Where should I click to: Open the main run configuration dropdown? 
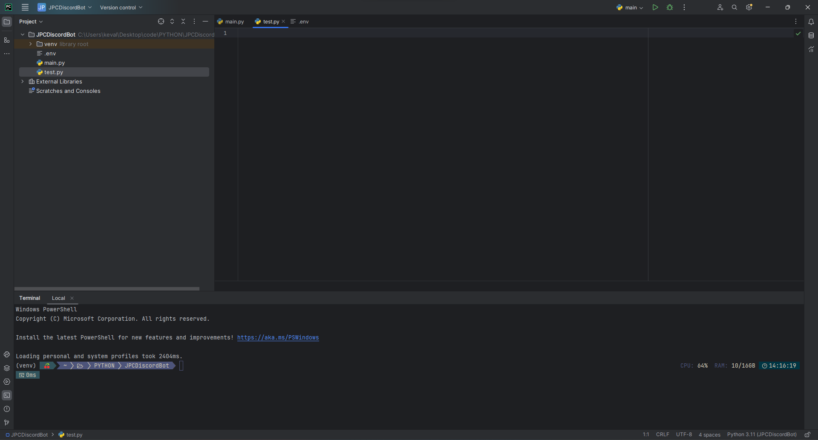pos(630,7)
